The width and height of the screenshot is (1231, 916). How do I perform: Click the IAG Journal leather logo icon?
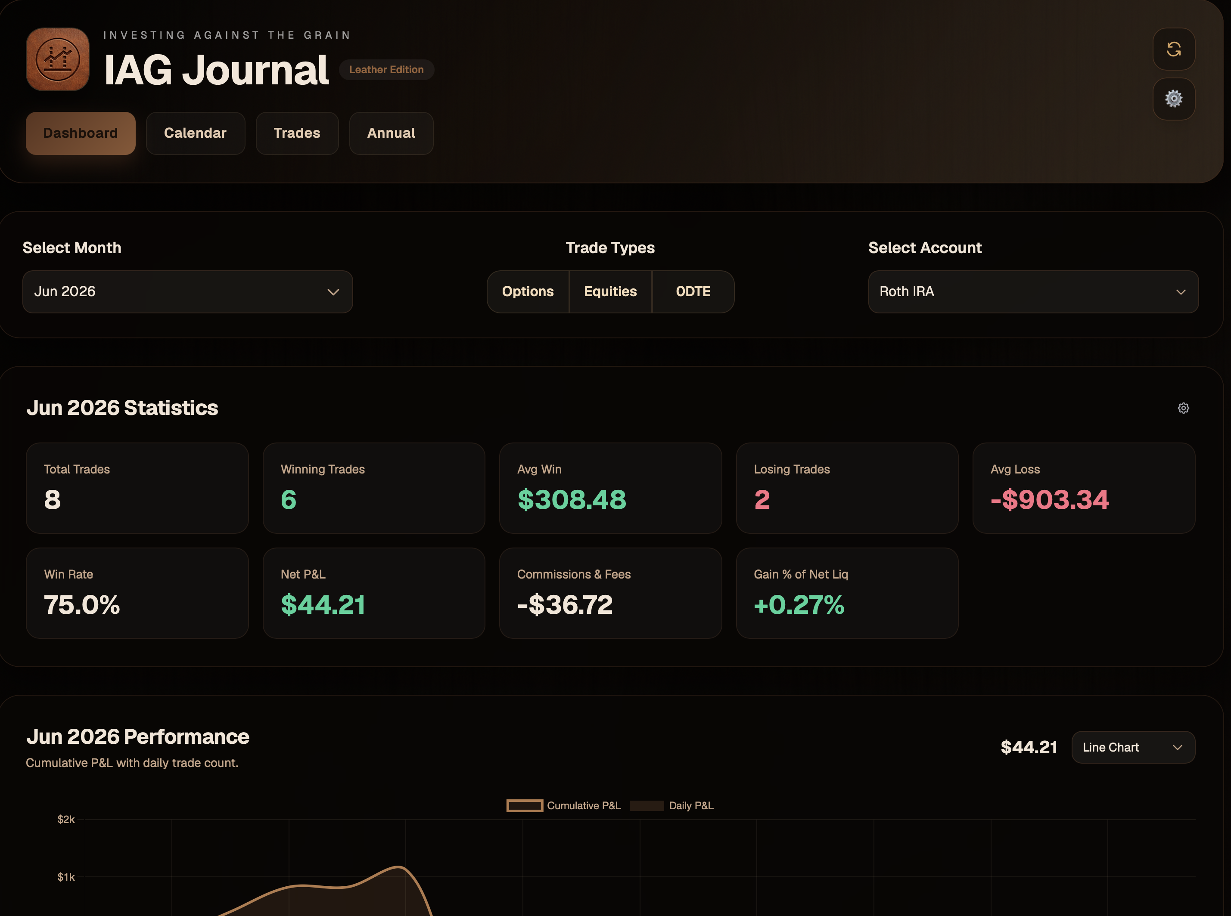click(x=58, y=59)
